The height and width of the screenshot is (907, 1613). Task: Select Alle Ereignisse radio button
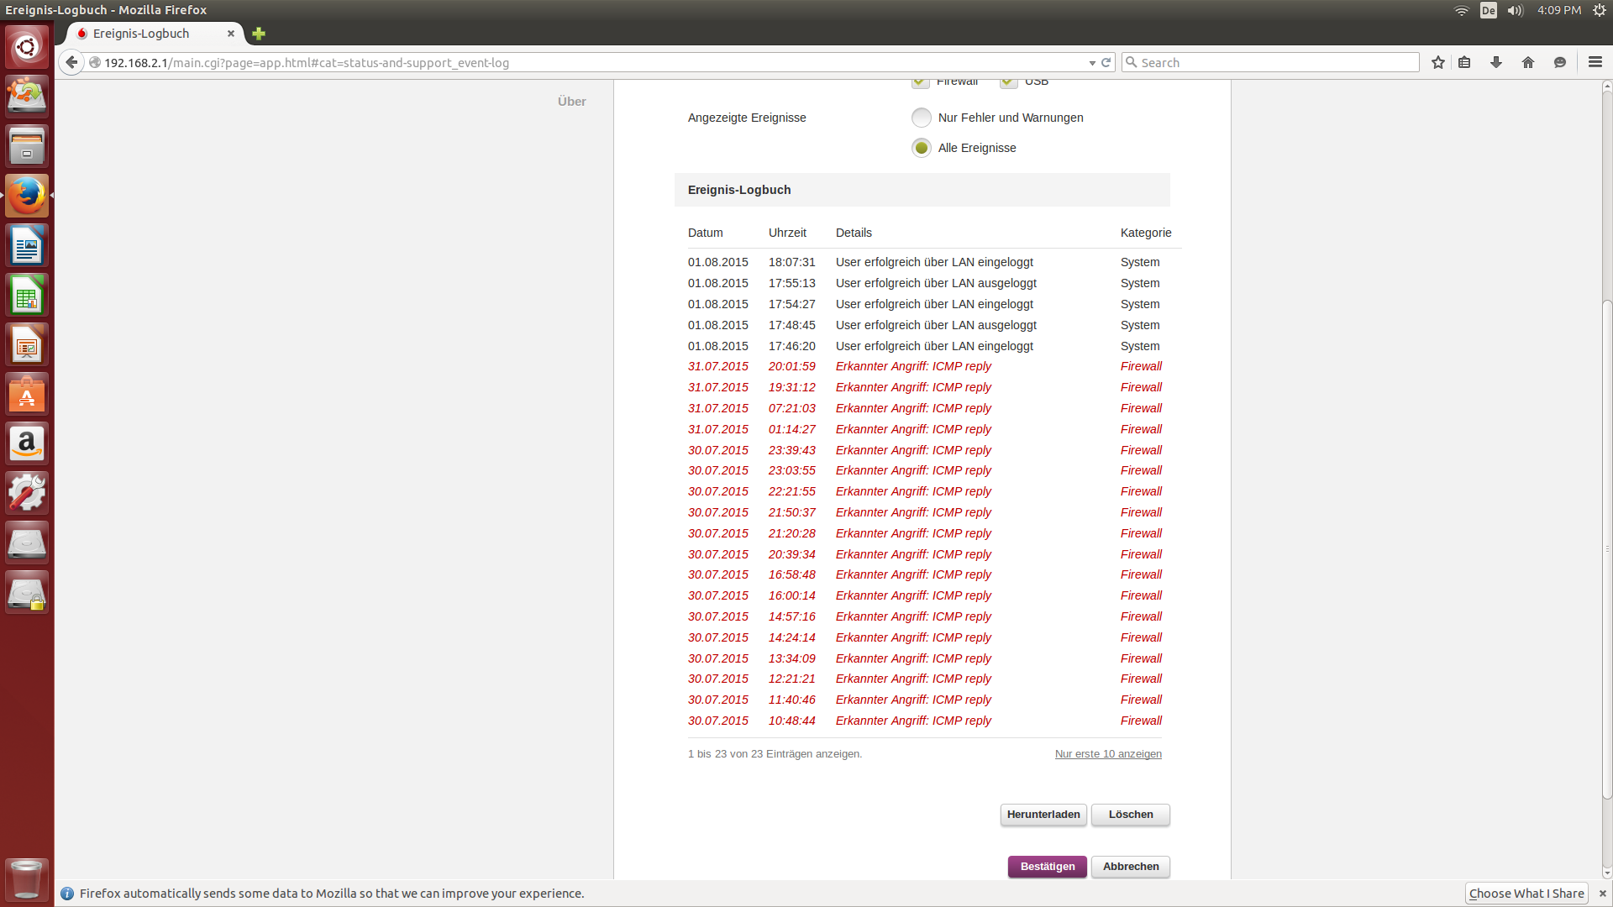[x=922, y=148]
